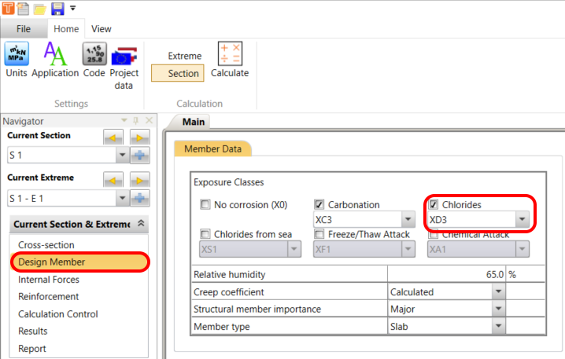Click the Save icon in title bar
Screen dimensions: 565x359
(x=57, y=9)
